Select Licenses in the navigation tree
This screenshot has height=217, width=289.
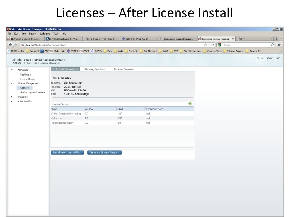tap(24, 88)
